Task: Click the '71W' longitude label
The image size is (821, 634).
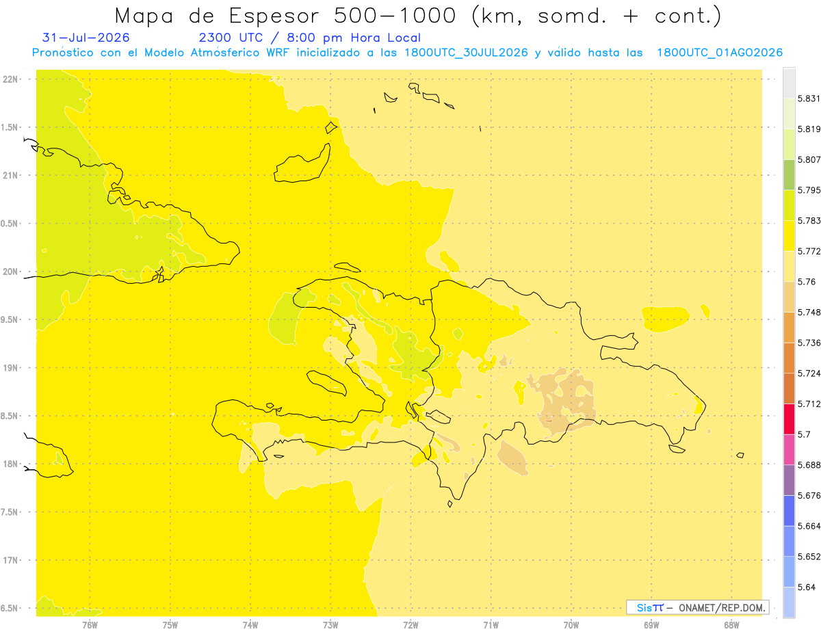Action: (x=491, y=625)
